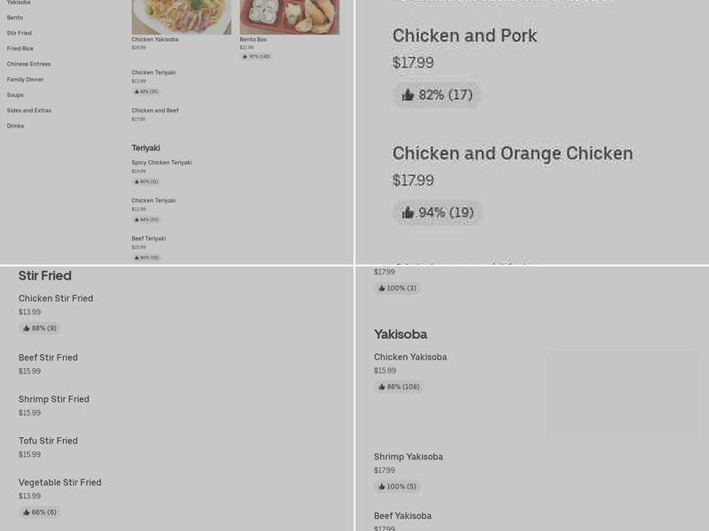This screenshot has height=531, width=709.
Task: Select Soups in the category sidebar
Action: 15,95
